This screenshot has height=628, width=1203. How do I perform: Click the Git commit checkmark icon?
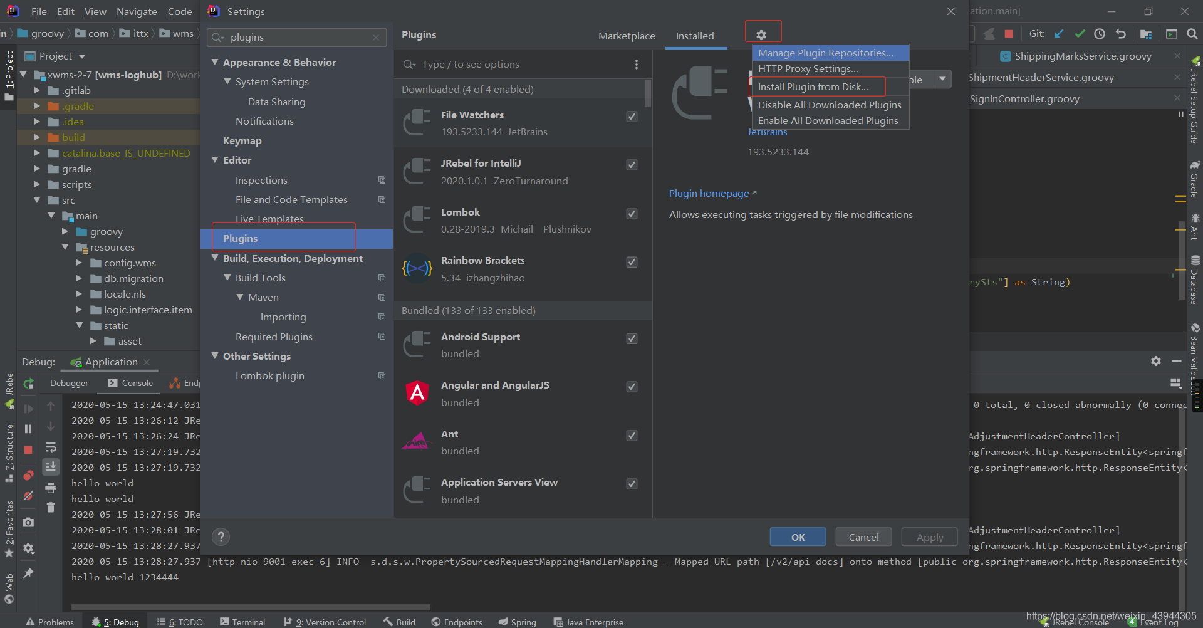1080,34
